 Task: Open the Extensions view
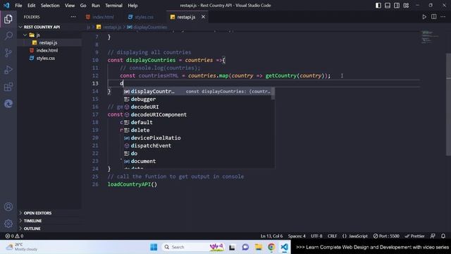[x=8, y=87]
